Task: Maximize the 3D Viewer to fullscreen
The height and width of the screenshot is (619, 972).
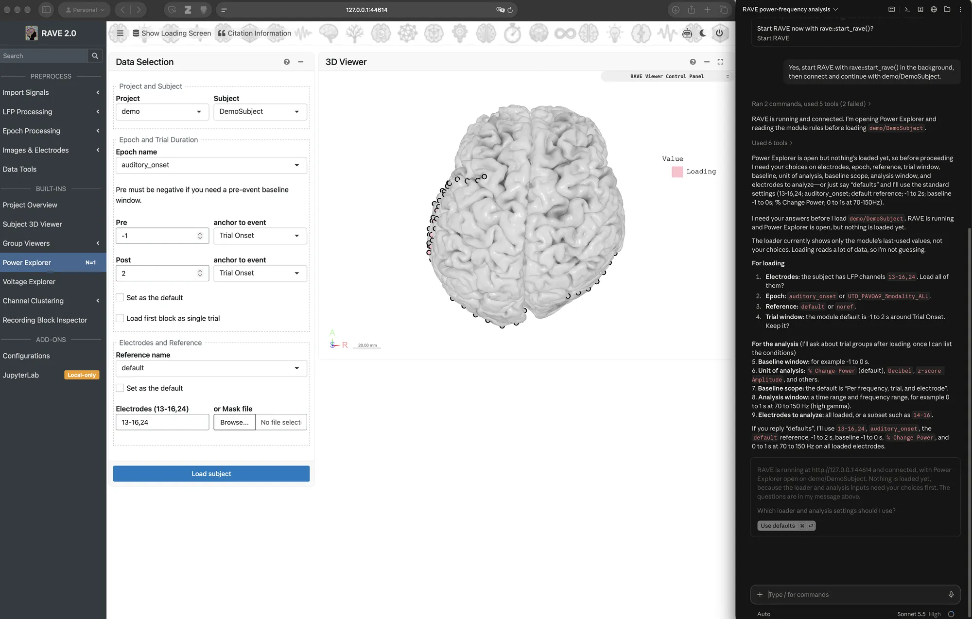Action: tap(721, 62)
